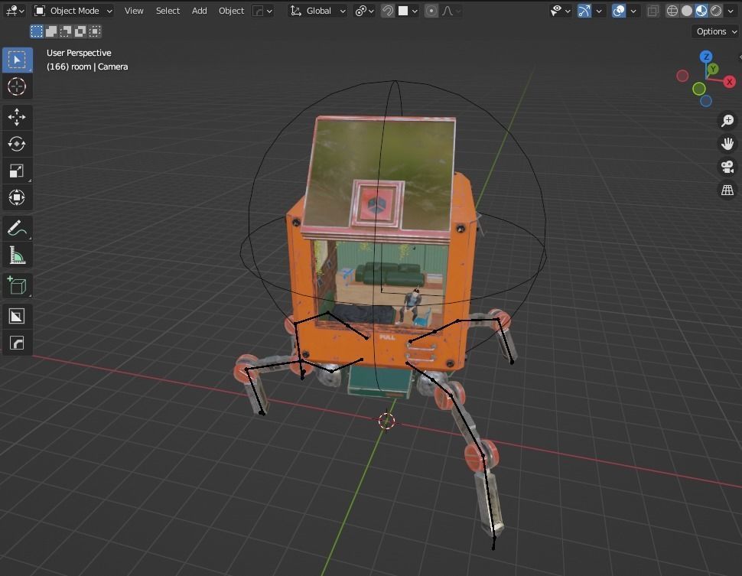This screenshot has height=576, width=742.
Task: Open the Global transform orientation dropdown
Action: [317, 11]
